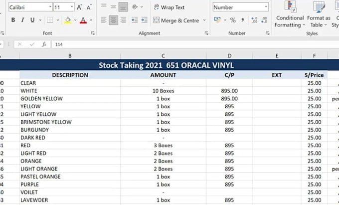Open Insert Function dialog
339x205 pixels.
[x=44, y=44]
